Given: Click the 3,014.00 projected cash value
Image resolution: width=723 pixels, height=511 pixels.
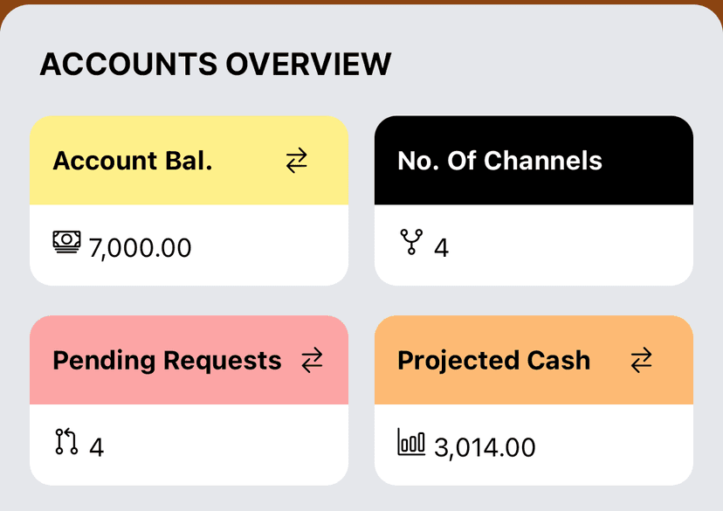Looking at the screenshot, I should point(485,448).
